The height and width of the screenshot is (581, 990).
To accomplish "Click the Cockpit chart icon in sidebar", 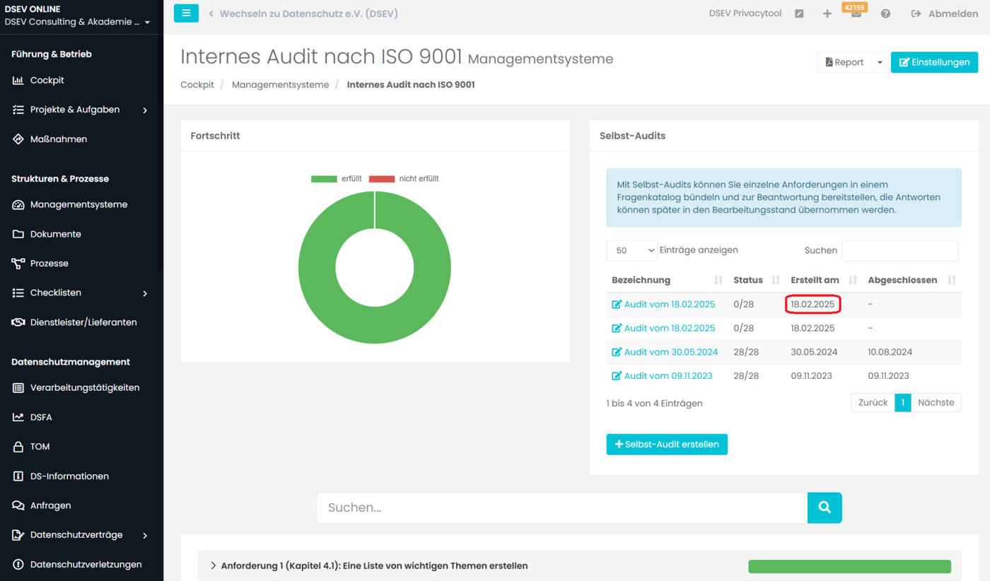I will coord(18,81).
